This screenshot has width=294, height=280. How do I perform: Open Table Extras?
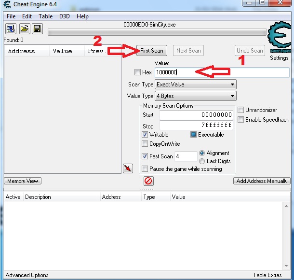[x=267, y=275]
